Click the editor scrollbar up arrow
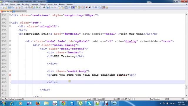Screen dimensions: 188x106 [x=186, y=15]
